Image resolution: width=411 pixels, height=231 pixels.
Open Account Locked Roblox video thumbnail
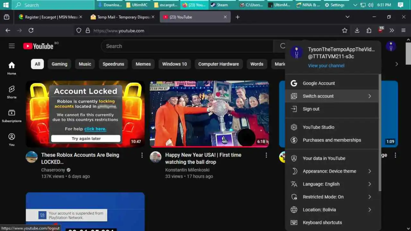tap(85, 114)
